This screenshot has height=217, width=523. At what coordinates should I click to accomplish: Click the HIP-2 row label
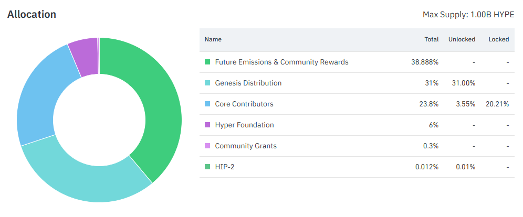pos(224,167)
